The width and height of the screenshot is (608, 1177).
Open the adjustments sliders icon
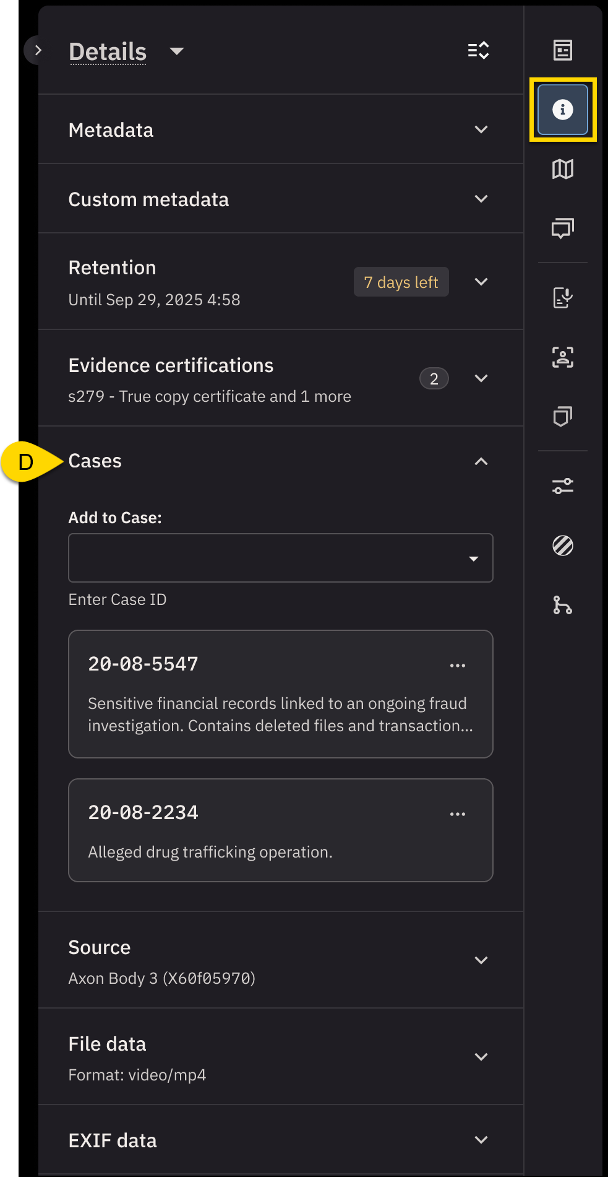562,486
